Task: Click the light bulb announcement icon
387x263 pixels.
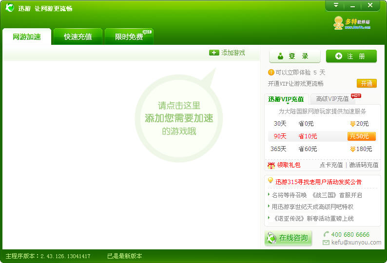Action: tap(271, 180)
